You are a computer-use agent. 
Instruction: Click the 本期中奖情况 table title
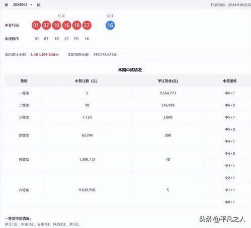(130, 70)
